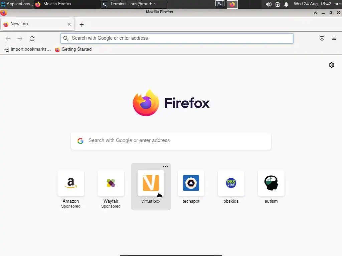Click the Google search box on page
The image size is (342, 256).
tap(171, 141)
